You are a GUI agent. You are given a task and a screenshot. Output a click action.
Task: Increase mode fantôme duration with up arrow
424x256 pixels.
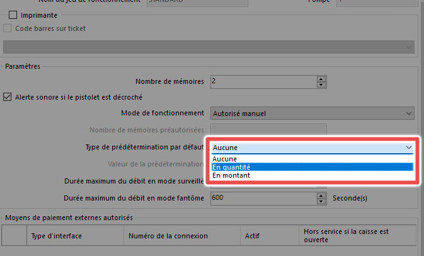click(321, 195)
